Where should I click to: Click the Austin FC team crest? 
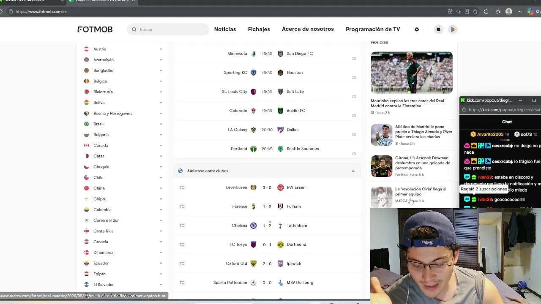pyautogui.click(x=280, y=111)
